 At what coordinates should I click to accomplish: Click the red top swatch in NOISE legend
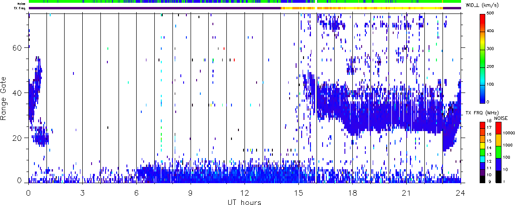[498, 128]
